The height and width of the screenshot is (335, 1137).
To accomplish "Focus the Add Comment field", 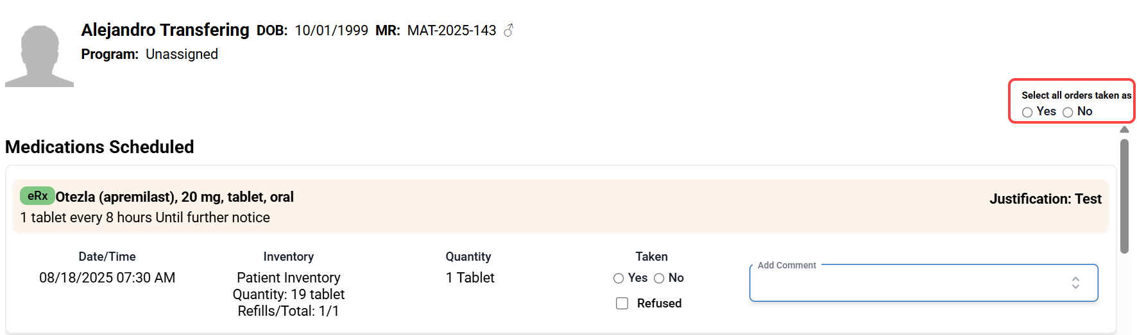I will click(905, 283).
